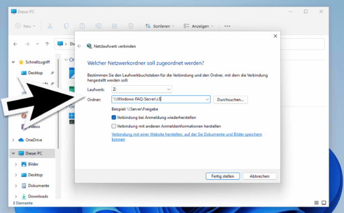Expand the Dokumente tree node
344x213 pixels.
(16, 186)
